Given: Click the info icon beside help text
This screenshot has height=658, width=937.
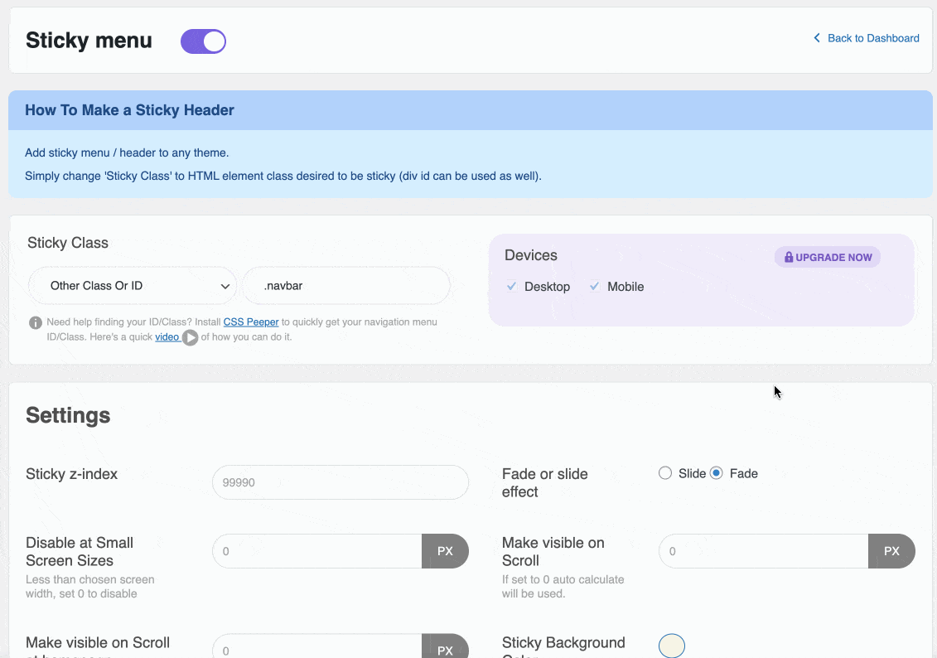Looking at the screenshot, I should point(36,322).
